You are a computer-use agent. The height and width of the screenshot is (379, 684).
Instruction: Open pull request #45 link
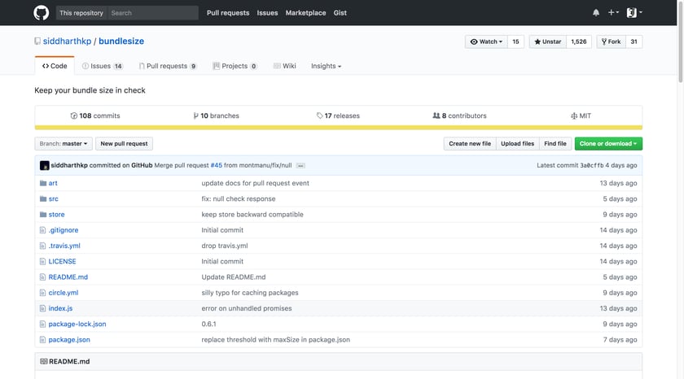tap(217, 166)
